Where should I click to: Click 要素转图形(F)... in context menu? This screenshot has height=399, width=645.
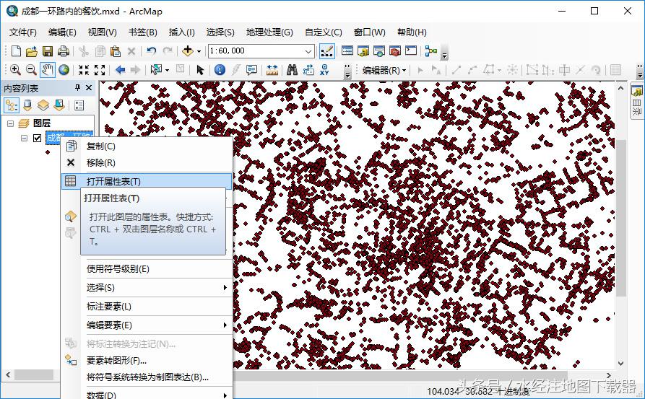click(x=116, y=360)
